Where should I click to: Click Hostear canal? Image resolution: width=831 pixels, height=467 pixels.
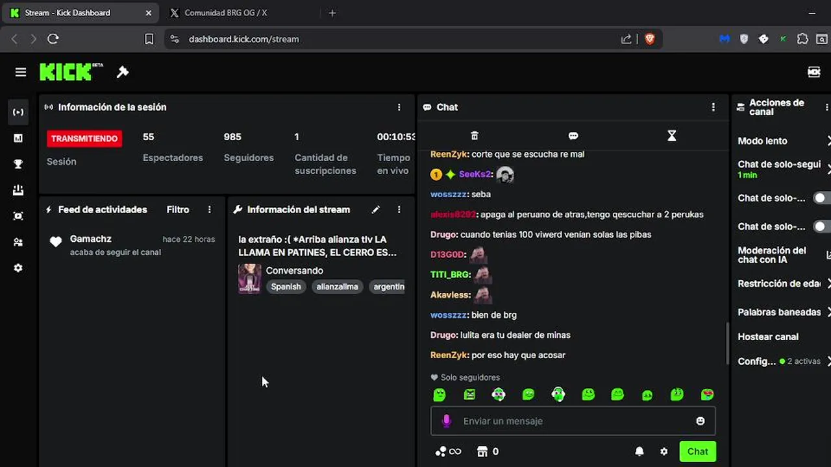point(768,337)
